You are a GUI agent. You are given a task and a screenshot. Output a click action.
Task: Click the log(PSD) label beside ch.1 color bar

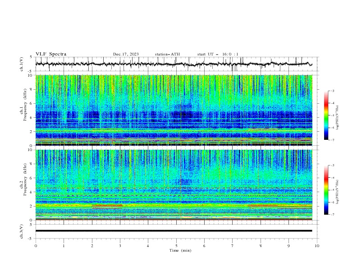point(338,118)
